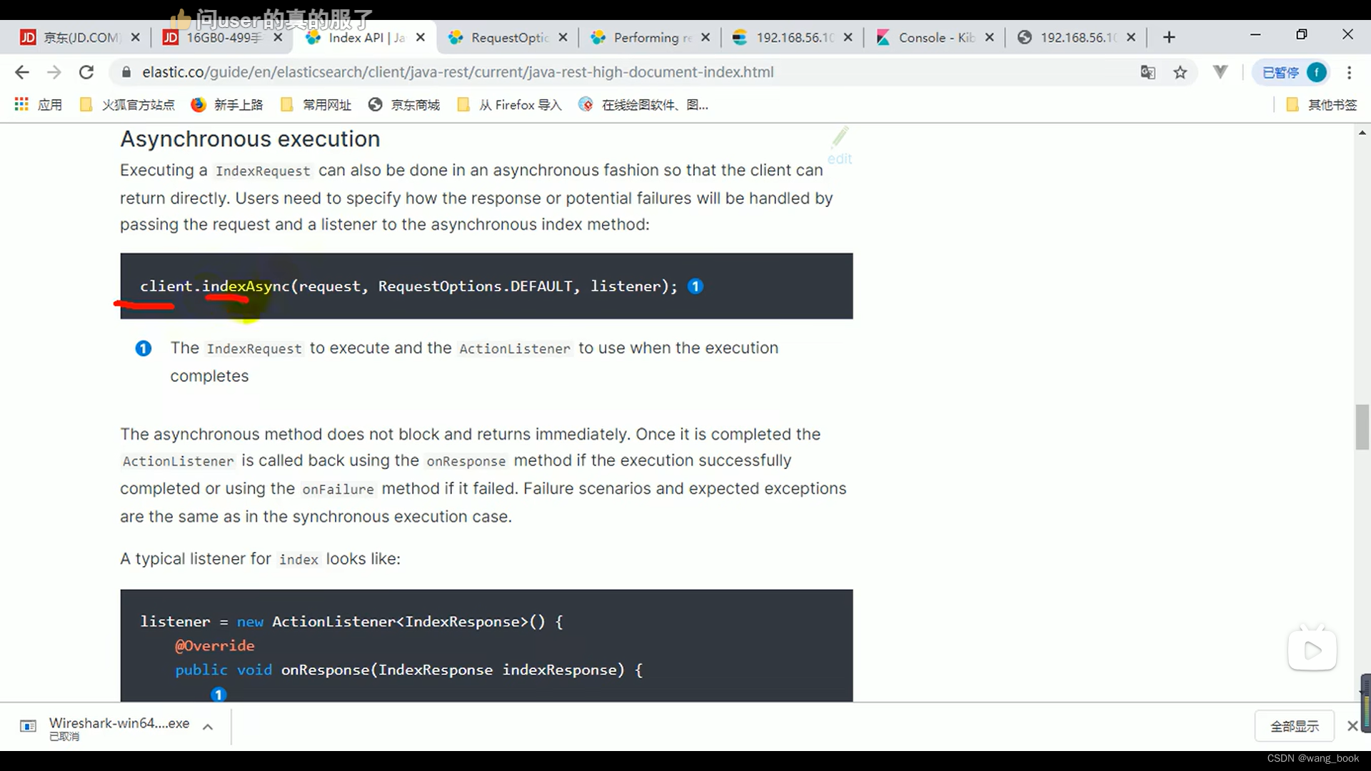Click the browser forward arrow
The image size is (1371, 771).
tap(54, 72)
